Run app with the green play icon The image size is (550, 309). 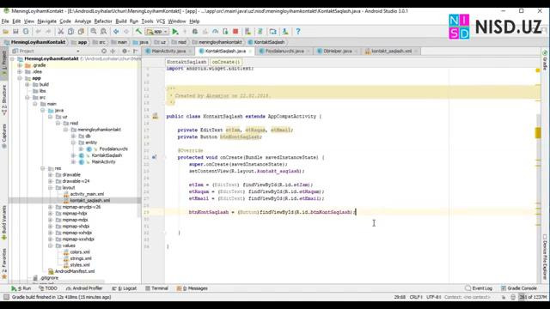tap(175, 32)
